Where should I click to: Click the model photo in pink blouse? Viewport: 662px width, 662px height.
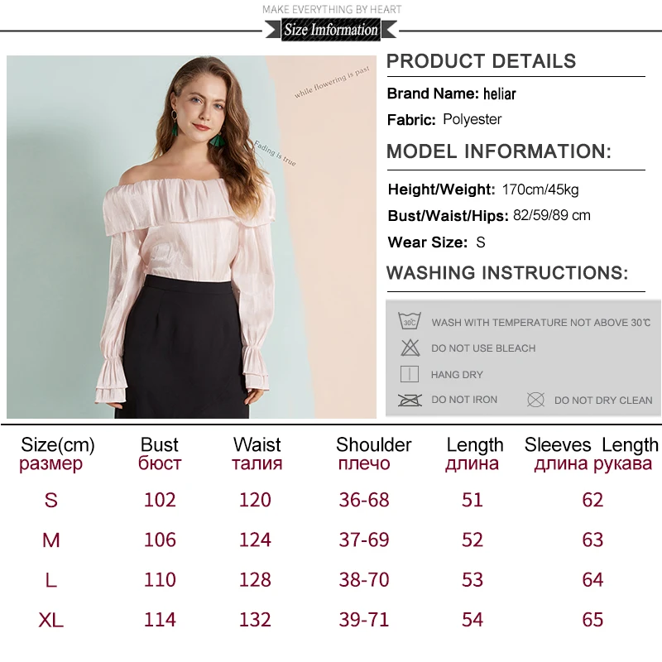tap(191, 237)
